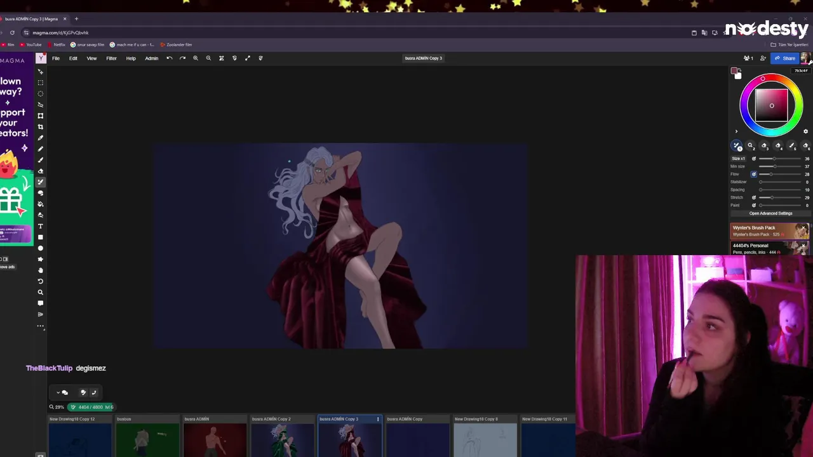This screenshot has height=457, width=813.
Task: Select the elliptical selection tool
Action: tap(41, 93)
